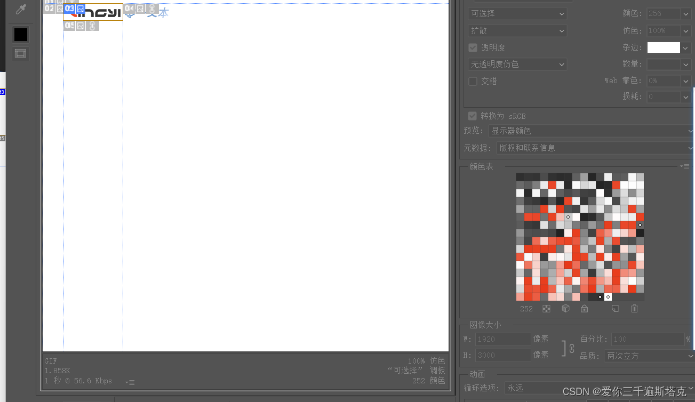Click the slice 04 link icon

(x=152, y=9)
